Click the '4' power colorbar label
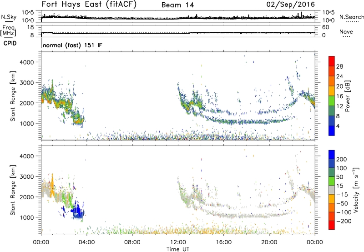This screenshot has height=252, width=364. pos(338,126)
